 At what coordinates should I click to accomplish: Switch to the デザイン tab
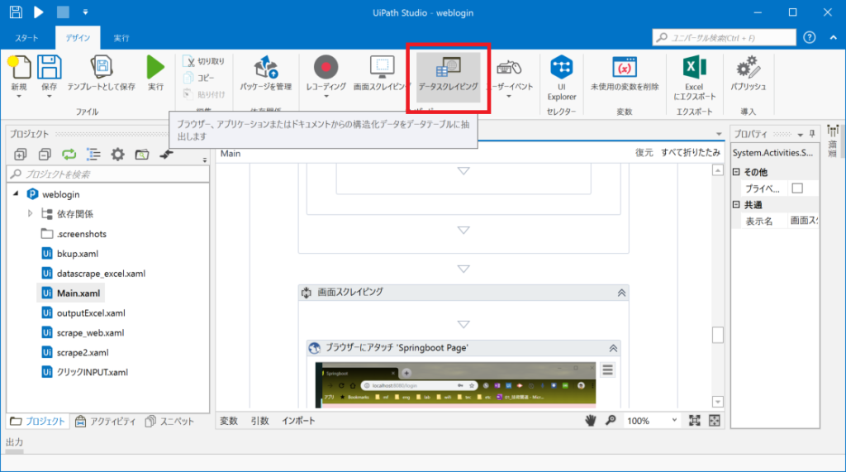(x=78, y=38)
